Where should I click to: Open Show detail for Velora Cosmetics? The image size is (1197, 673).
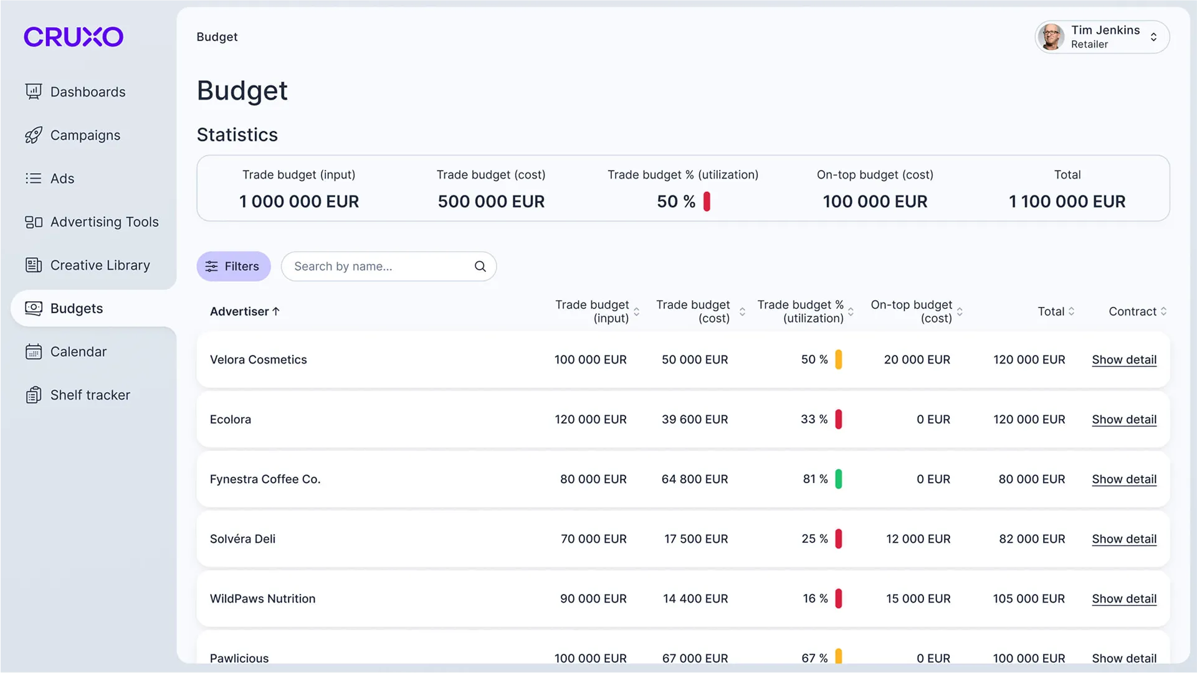pyautogui.click(x=1123, y=360)
